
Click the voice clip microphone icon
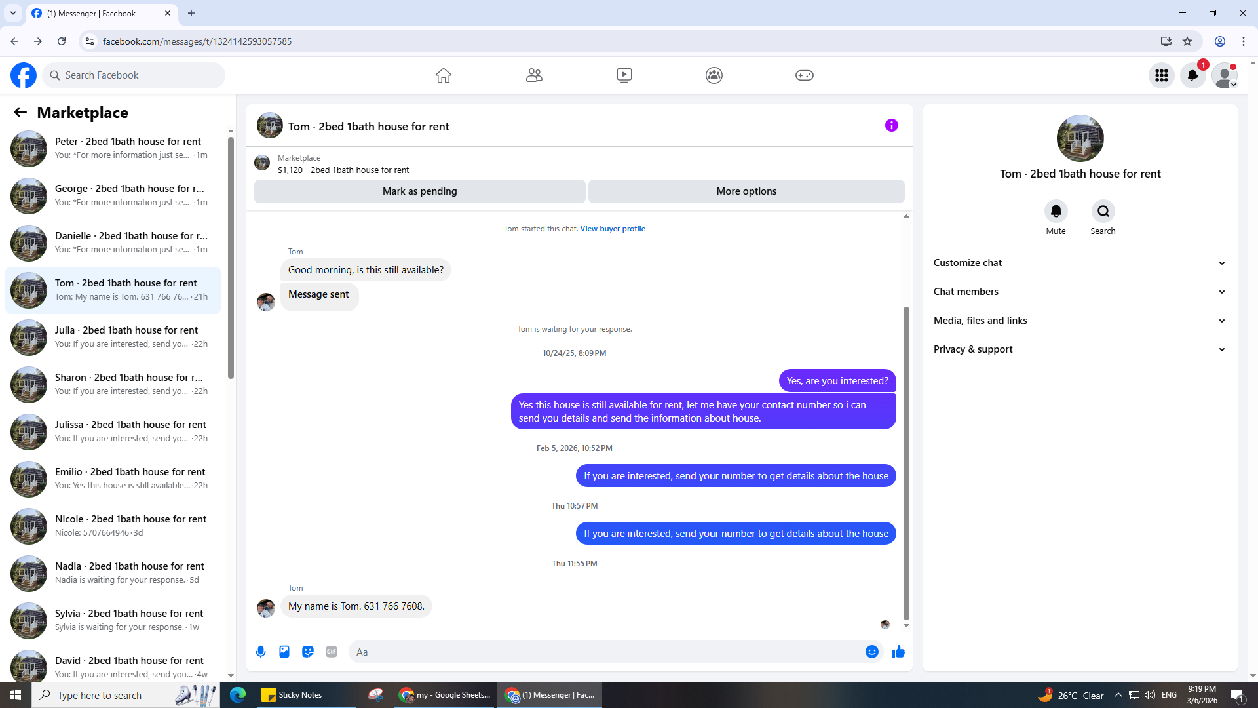click(261, 652)
